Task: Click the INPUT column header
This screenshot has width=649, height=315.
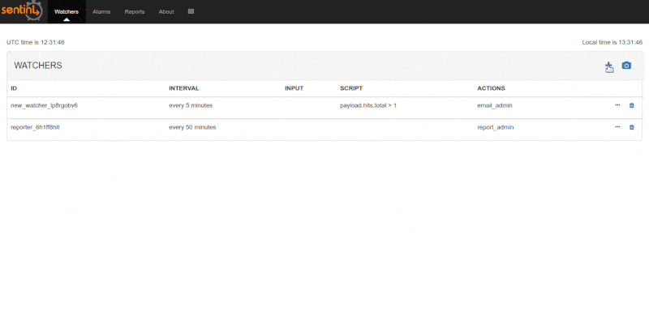Action: [x=294, y=88]
